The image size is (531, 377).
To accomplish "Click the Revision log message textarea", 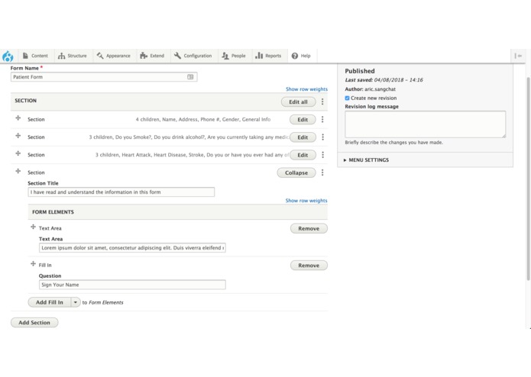I will (426, 124).
